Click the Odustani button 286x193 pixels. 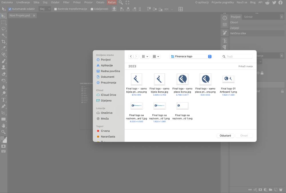tap(225, 135)
